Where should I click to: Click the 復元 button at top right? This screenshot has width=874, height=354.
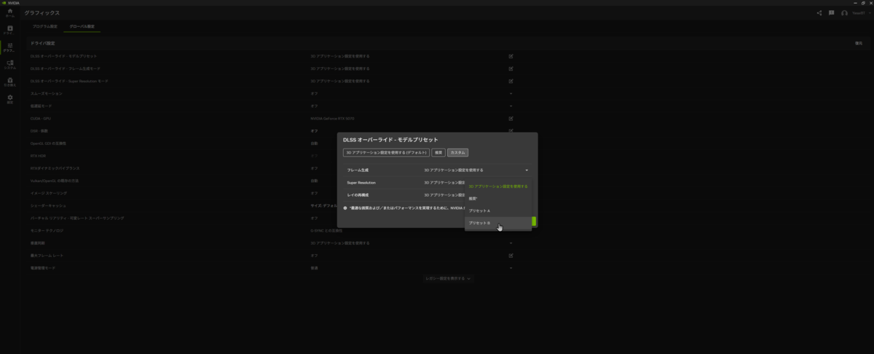[858, 44]
